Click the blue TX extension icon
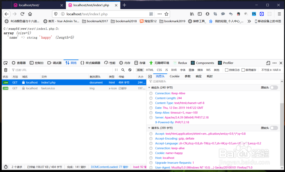 [x=254, y=14]
